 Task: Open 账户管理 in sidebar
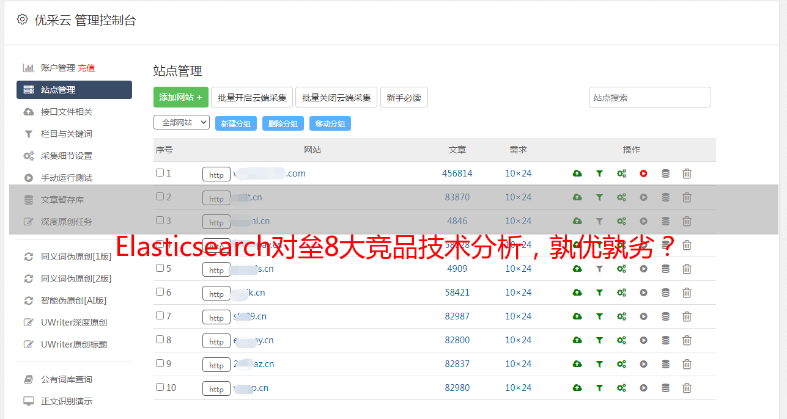point(58,68)
